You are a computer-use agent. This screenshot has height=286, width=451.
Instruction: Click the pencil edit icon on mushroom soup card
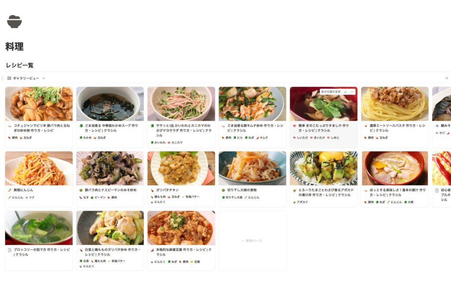pos(345,92)
